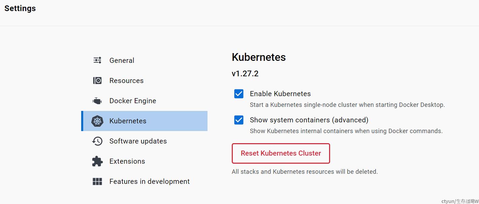Viewport: 479px width, 204px height.
Task: Click the Resources disk icon
Action: pos(97,81)
